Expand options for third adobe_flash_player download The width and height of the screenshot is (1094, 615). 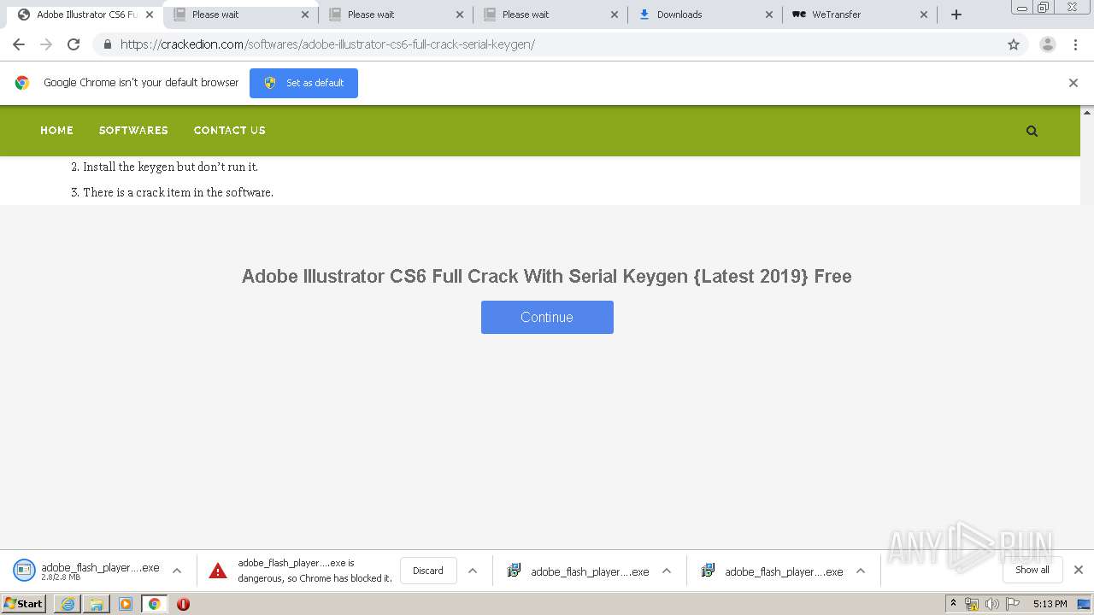tap(667, 571)
